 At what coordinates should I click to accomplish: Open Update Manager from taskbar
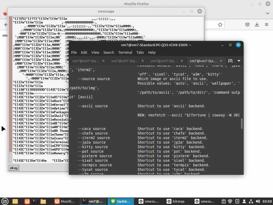pos(121,202)
